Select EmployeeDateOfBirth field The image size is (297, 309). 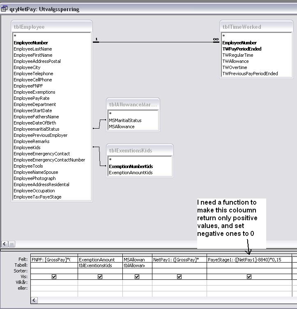pyautogui.click(x=52, y=123)
